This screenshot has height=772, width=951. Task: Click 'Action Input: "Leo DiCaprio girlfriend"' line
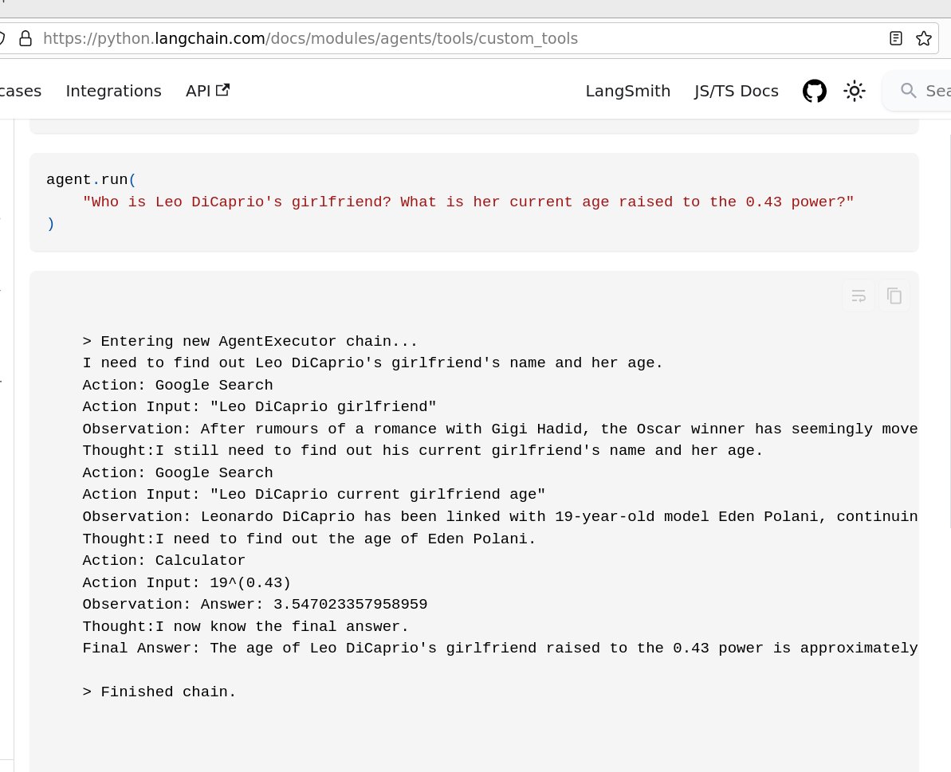[x=259, y=406]
